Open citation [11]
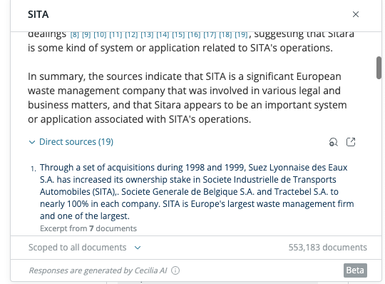Screen dimensions: 385x284 pos(115,35)
